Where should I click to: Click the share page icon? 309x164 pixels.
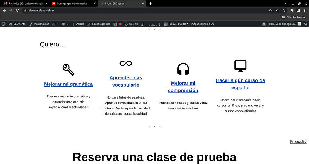277,11
